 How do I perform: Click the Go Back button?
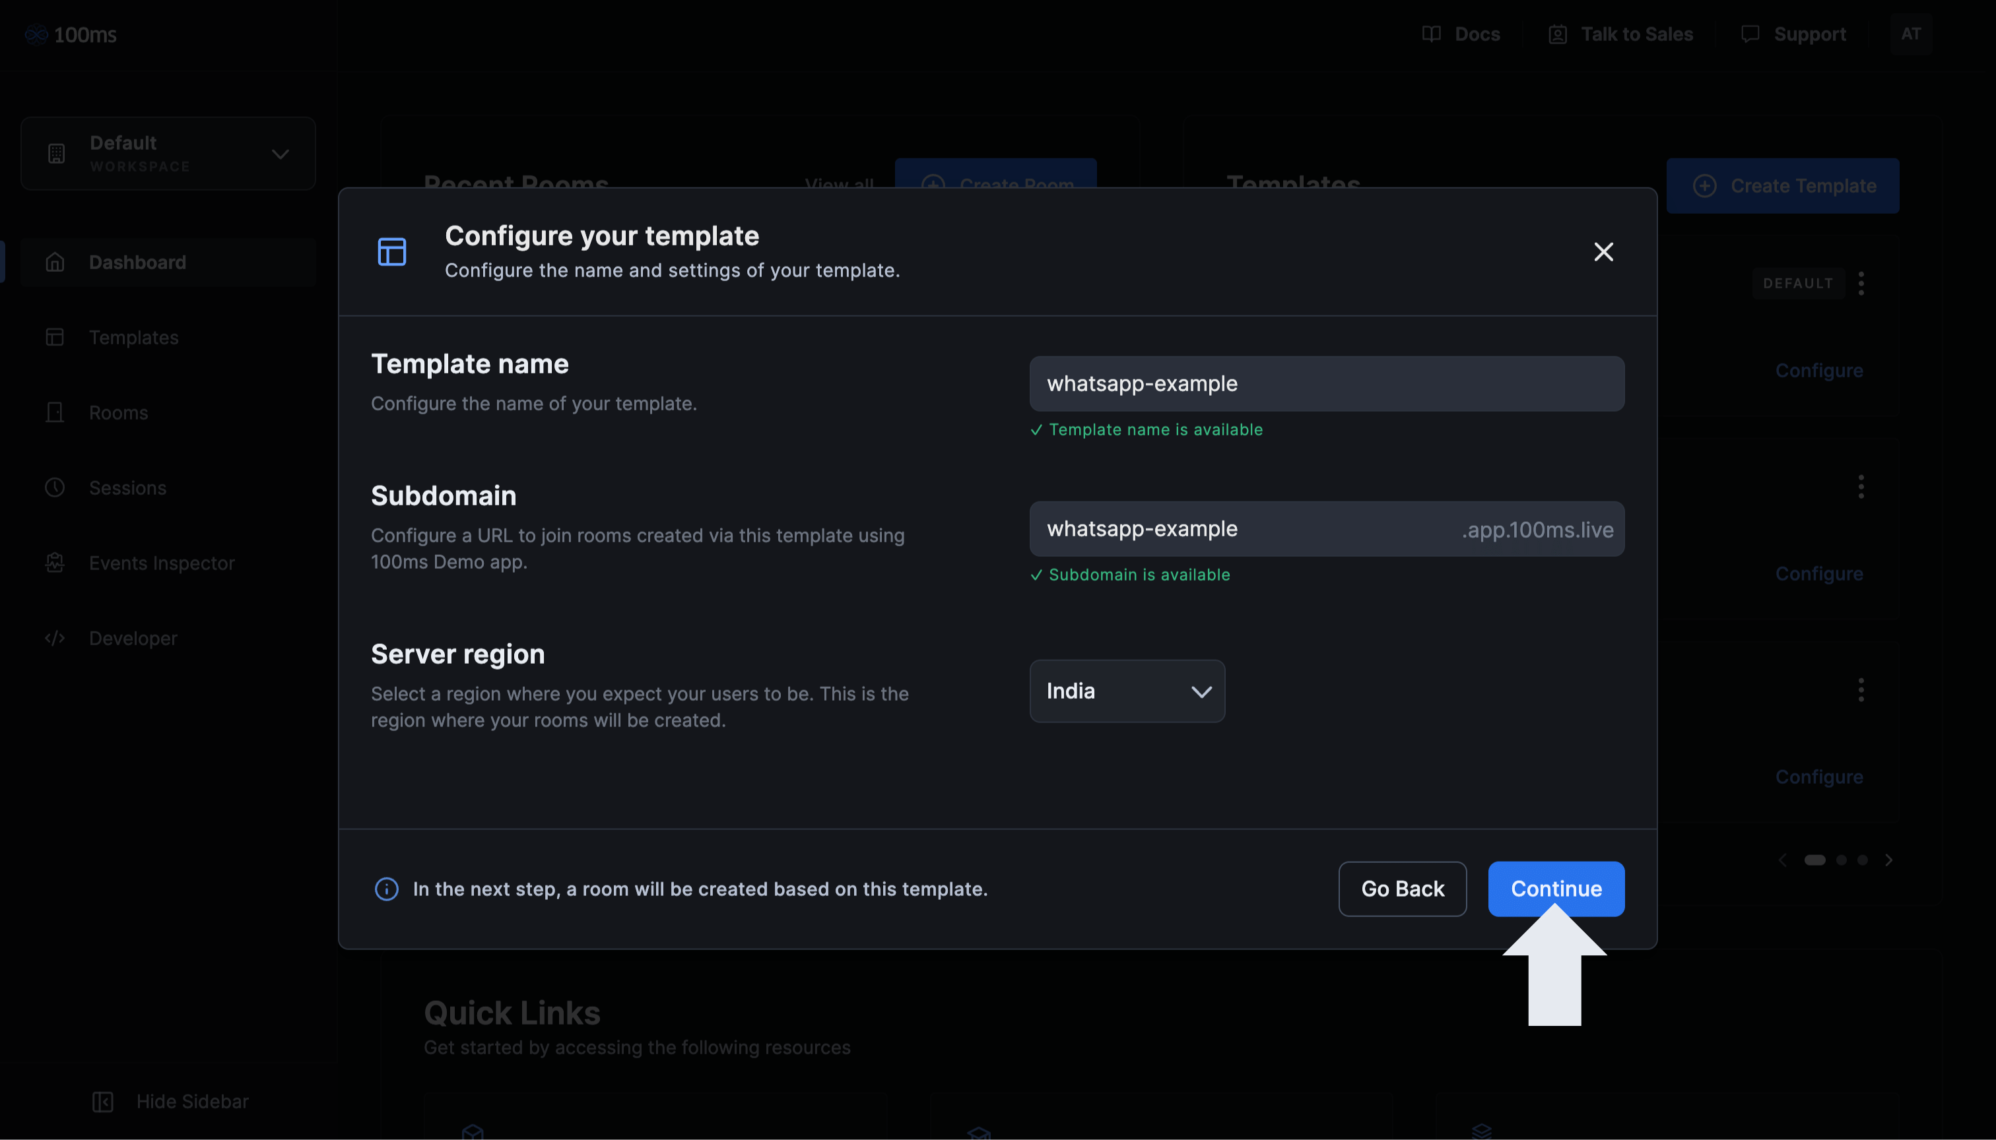pyautogui.click(x=1402, y=889)
